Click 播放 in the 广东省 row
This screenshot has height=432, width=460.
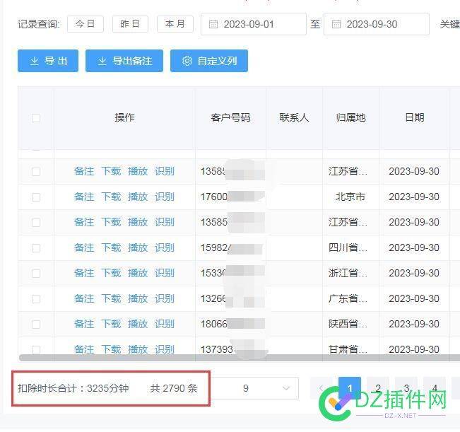pos(138,299)
